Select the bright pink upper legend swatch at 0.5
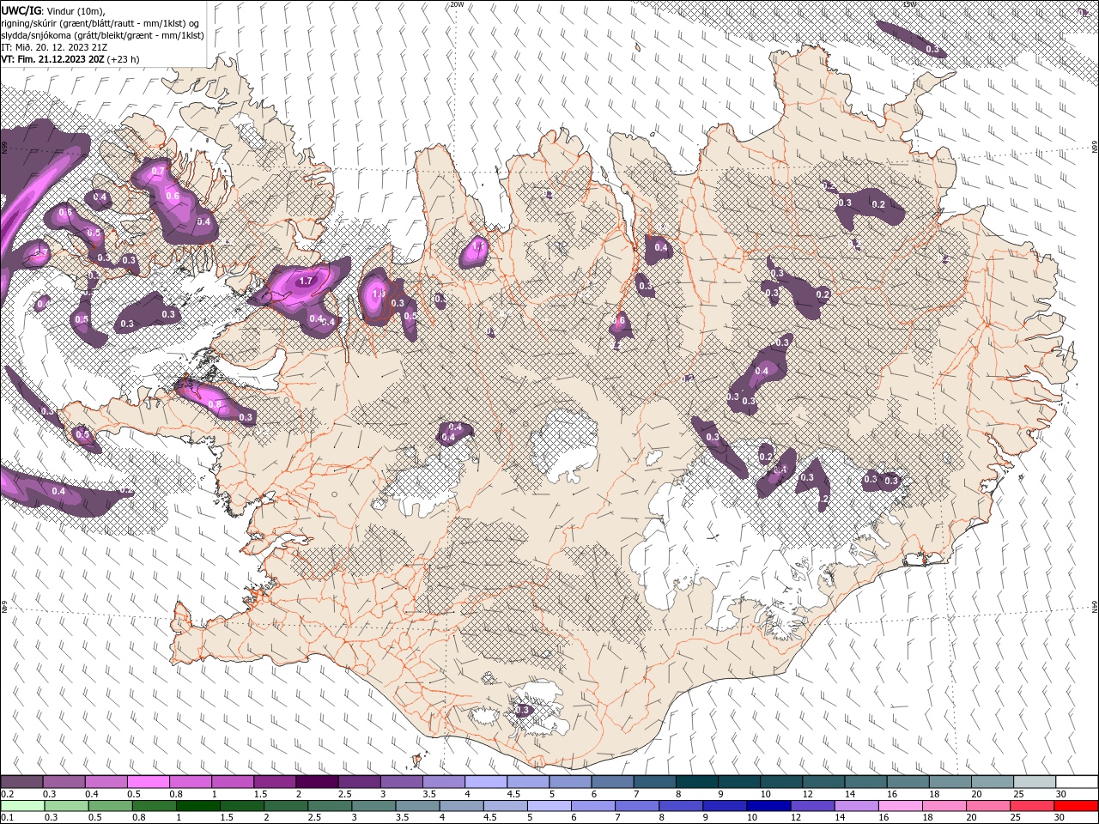 [148, 782]
